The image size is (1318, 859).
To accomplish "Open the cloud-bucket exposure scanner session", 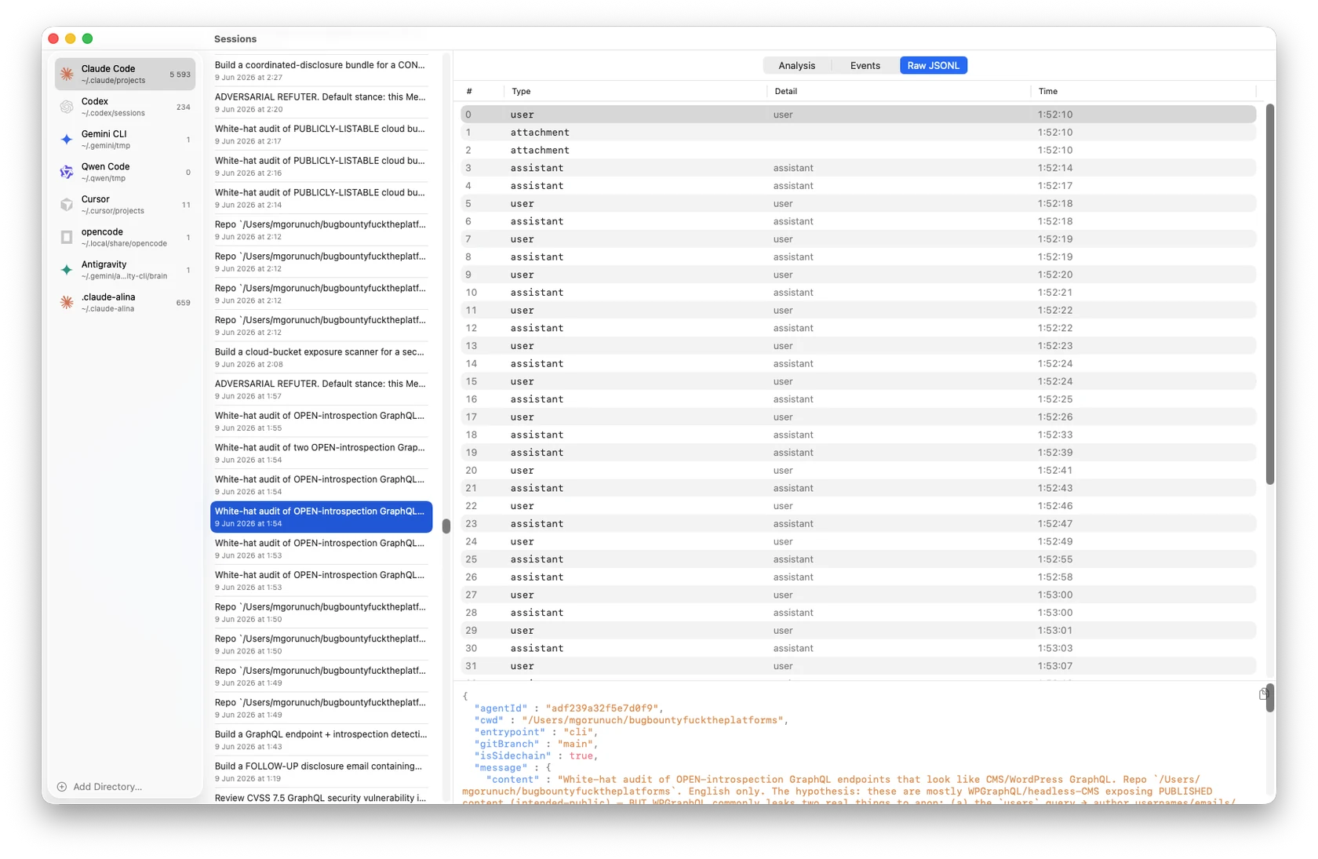I will (x=321, y=358).
